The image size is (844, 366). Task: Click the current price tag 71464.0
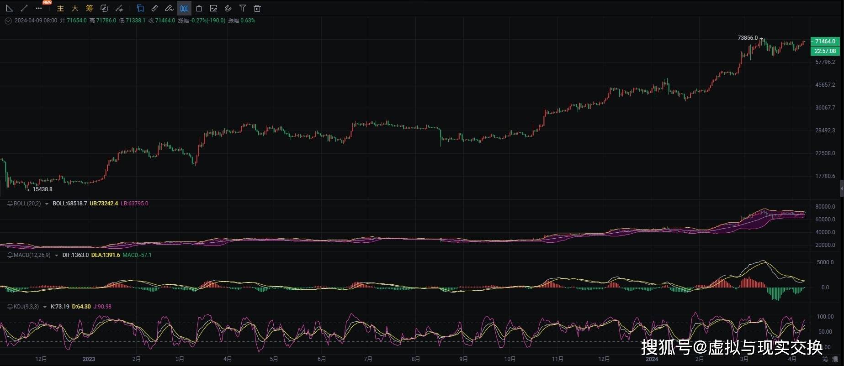tap(825, 41)
